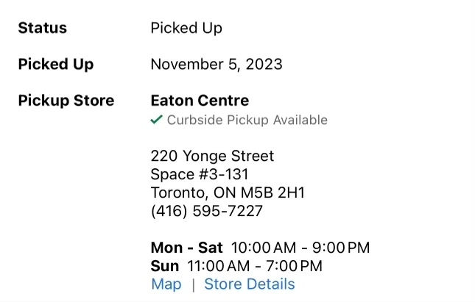Click the November 5, 2023 pickup date
Image resolution: width=475 pixels, height=302 pixels.
coord(216,64)
